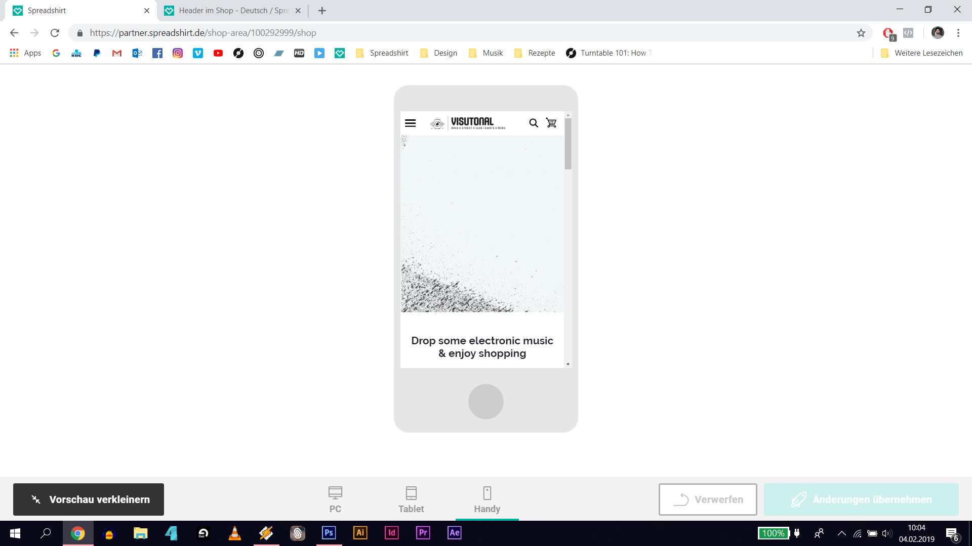Select the Handy preview mode

[x=487, y=499]
